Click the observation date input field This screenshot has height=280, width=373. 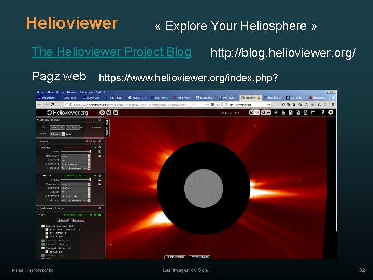tap(58, 128)
